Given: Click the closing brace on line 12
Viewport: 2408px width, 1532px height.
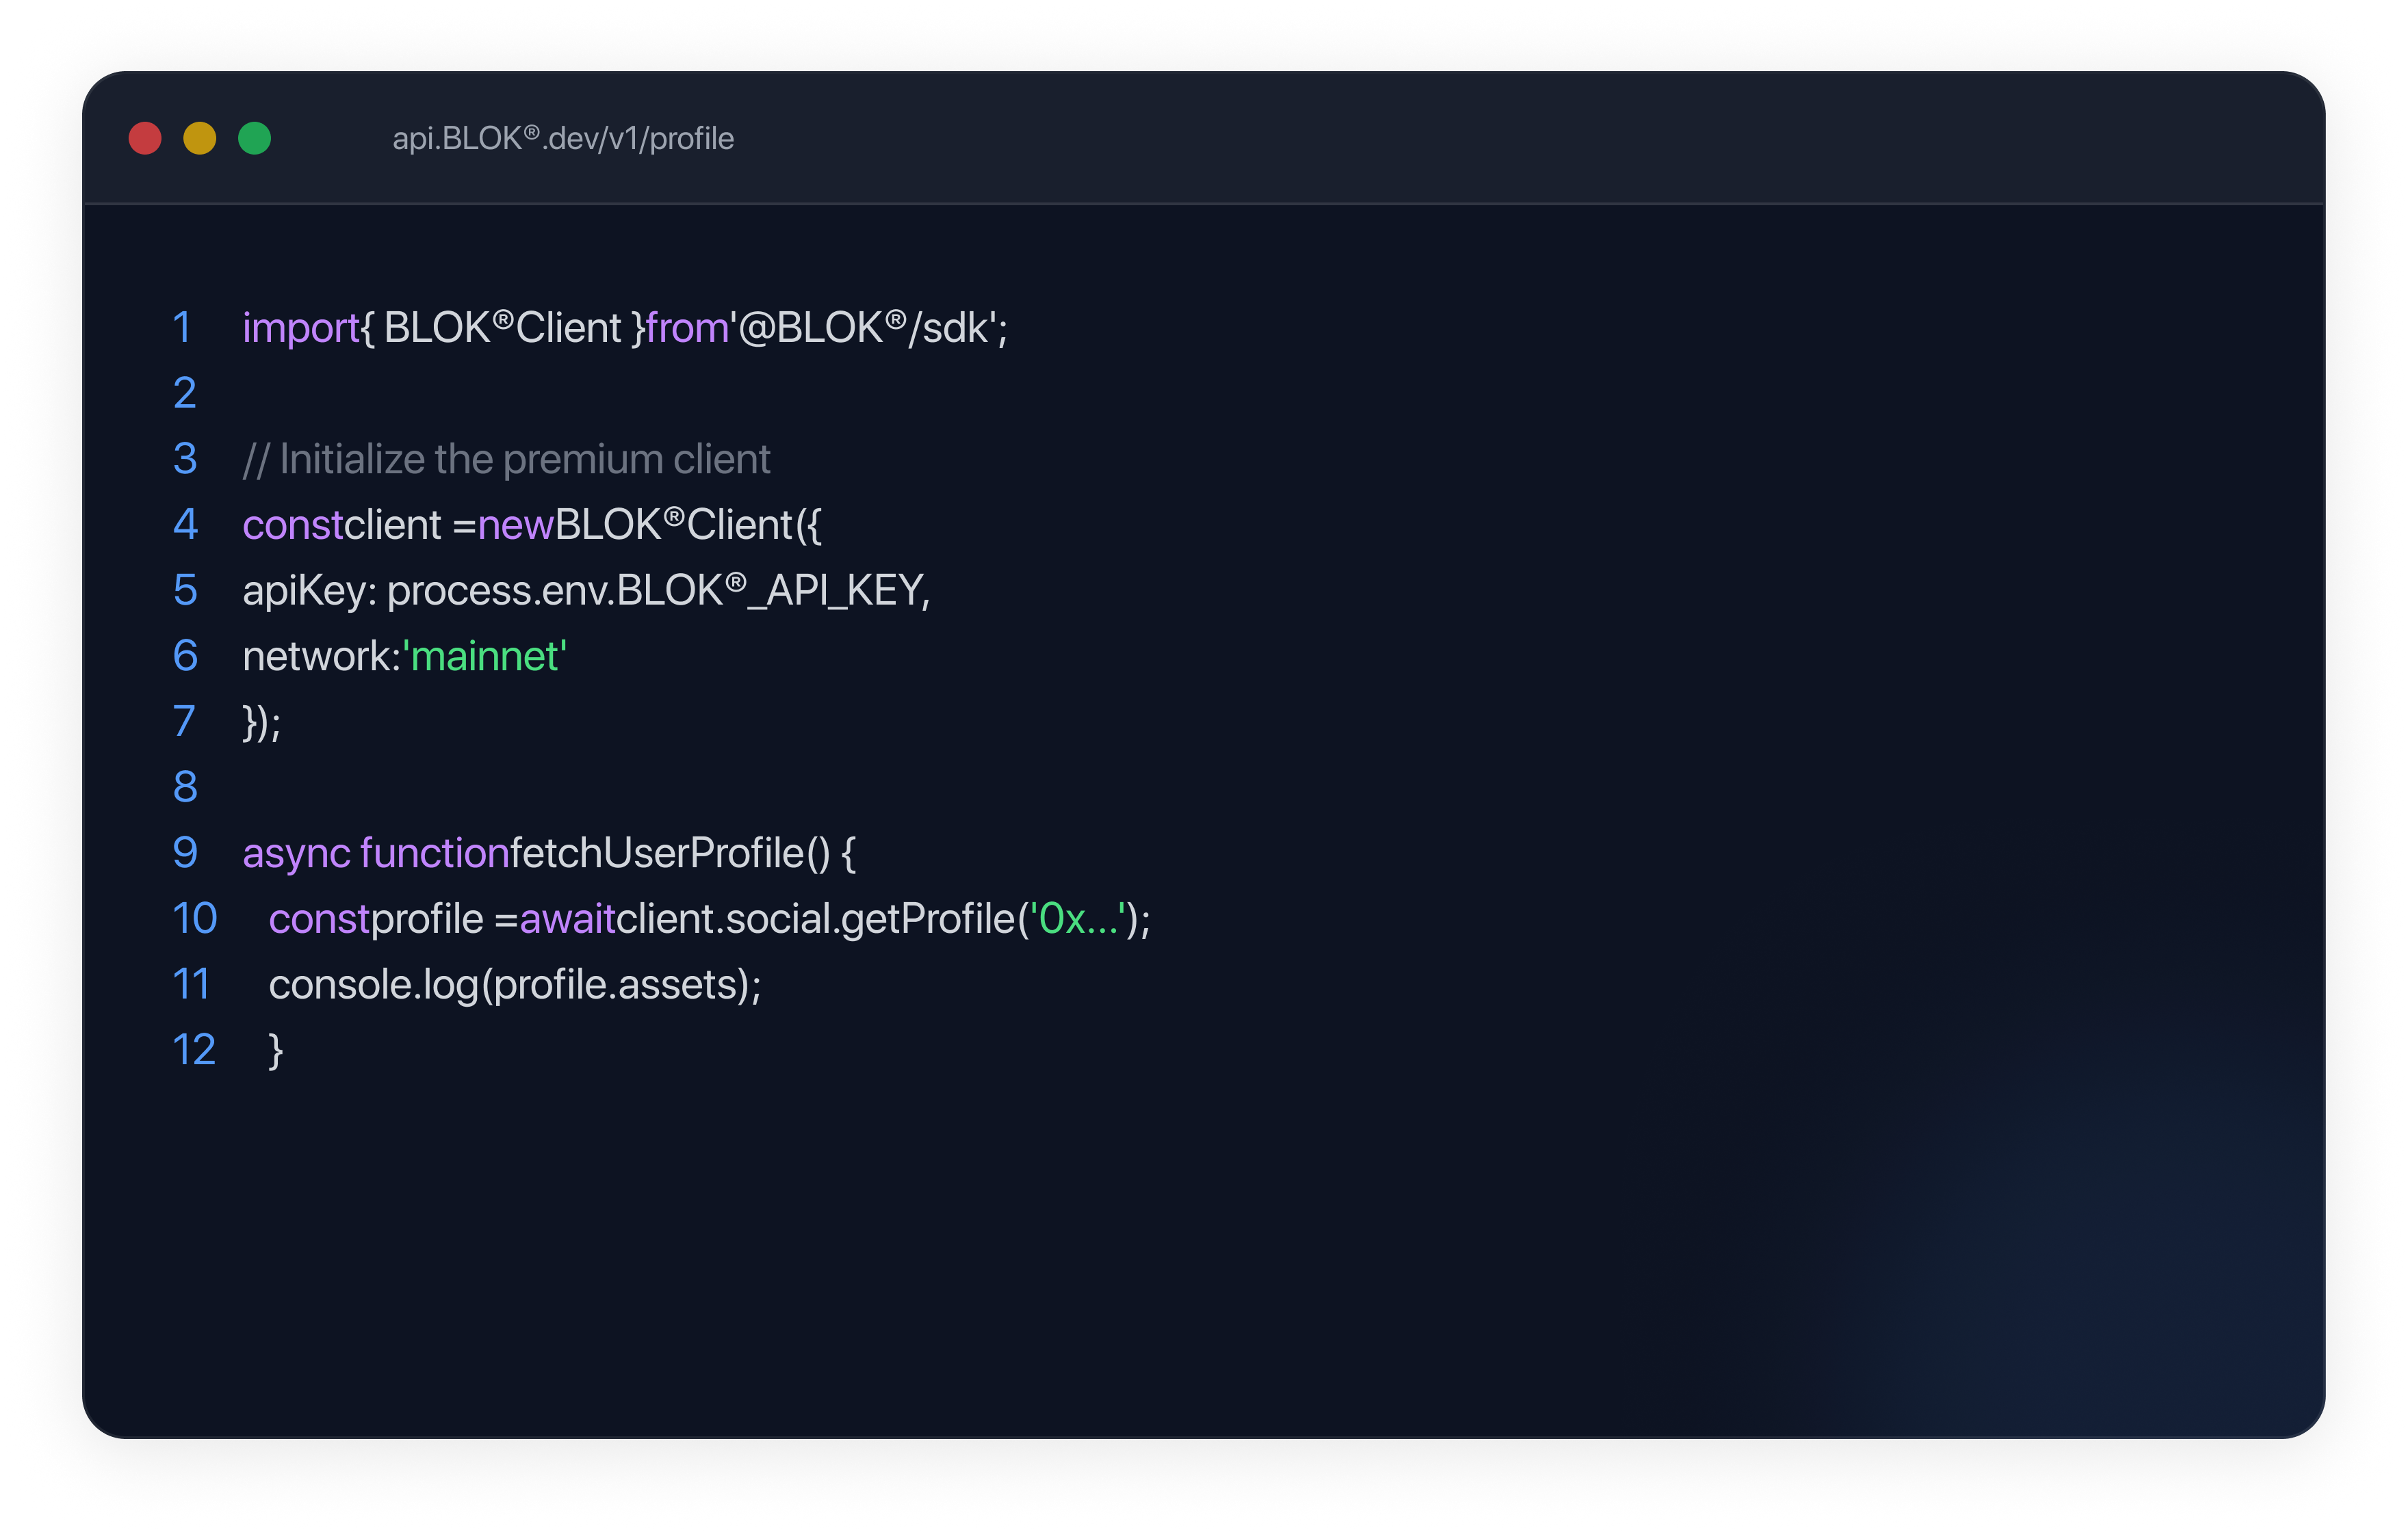Looking at the screenshot, I should coord(276,1051).
